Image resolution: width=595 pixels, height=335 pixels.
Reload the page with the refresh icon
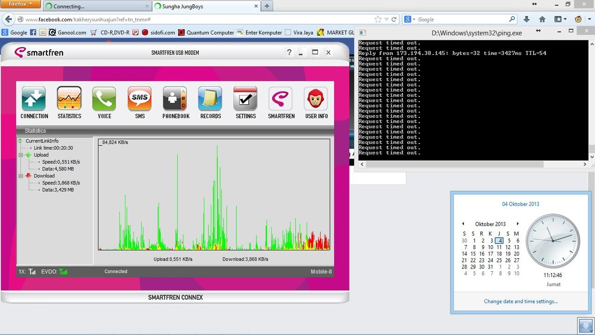point(394,20)
